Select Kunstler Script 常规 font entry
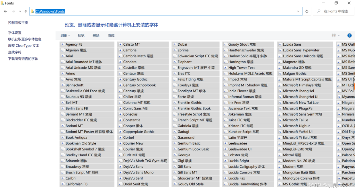This screenshot has width=355, height=191. pyautogui.click(x=248, y=132)
